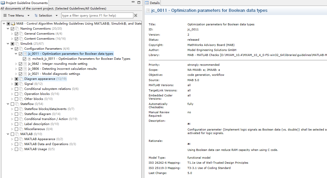The image size is (327, 178).
Task: Expand the Signal folder
Action: click(x=12, y=84)
